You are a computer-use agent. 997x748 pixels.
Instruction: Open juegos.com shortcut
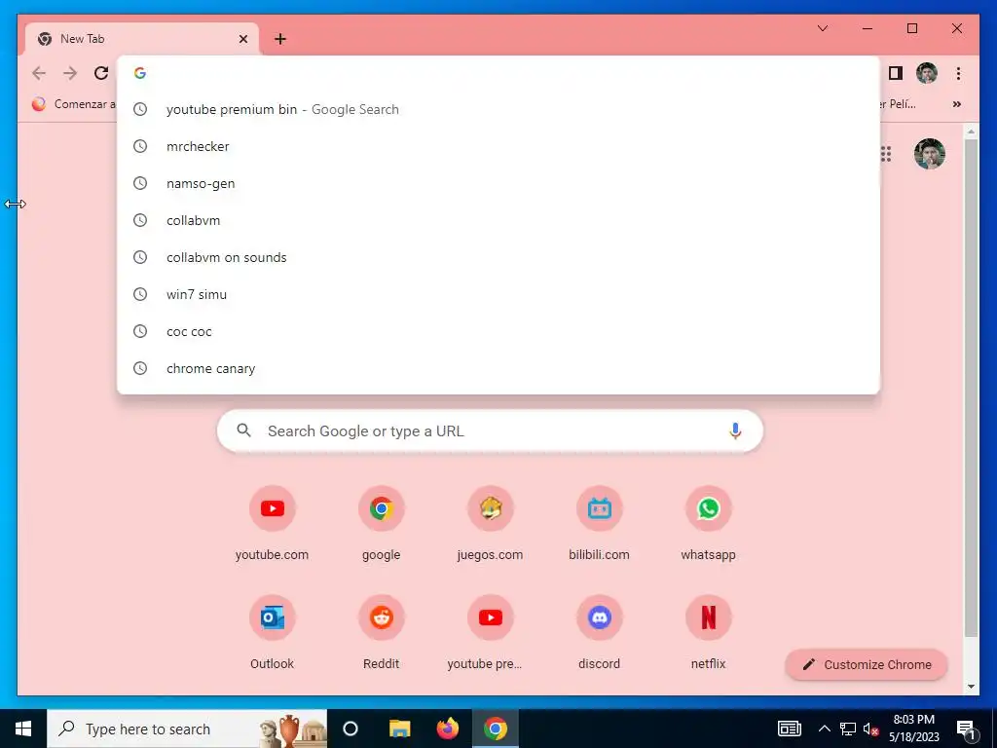coord(491,523)
